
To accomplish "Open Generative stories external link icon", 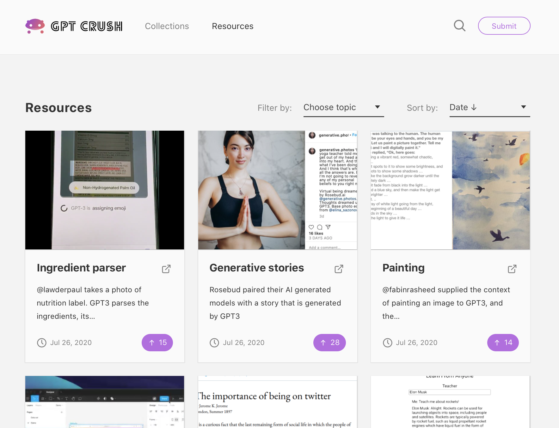I will (339, 269).
